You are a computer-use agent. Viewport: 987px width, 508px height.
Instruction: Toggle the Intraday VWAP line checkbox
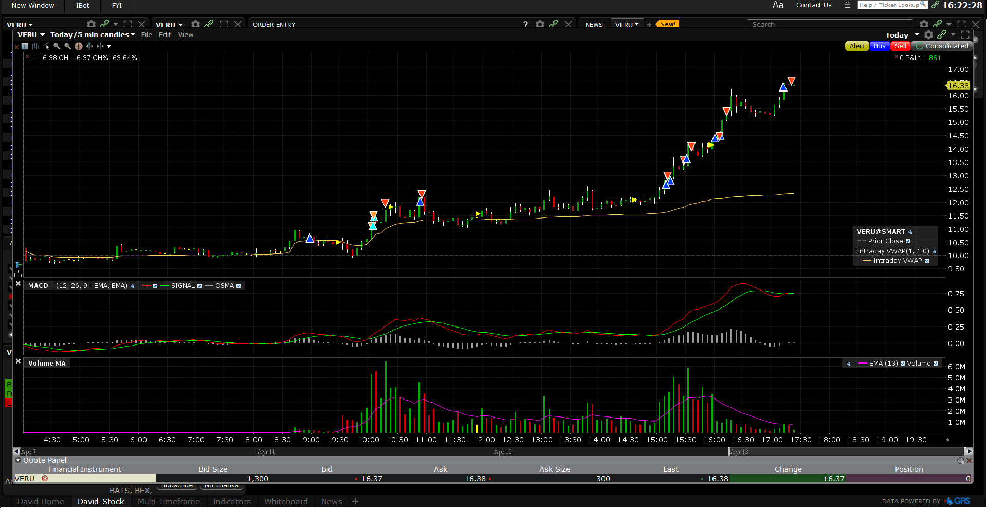point(927,261)
